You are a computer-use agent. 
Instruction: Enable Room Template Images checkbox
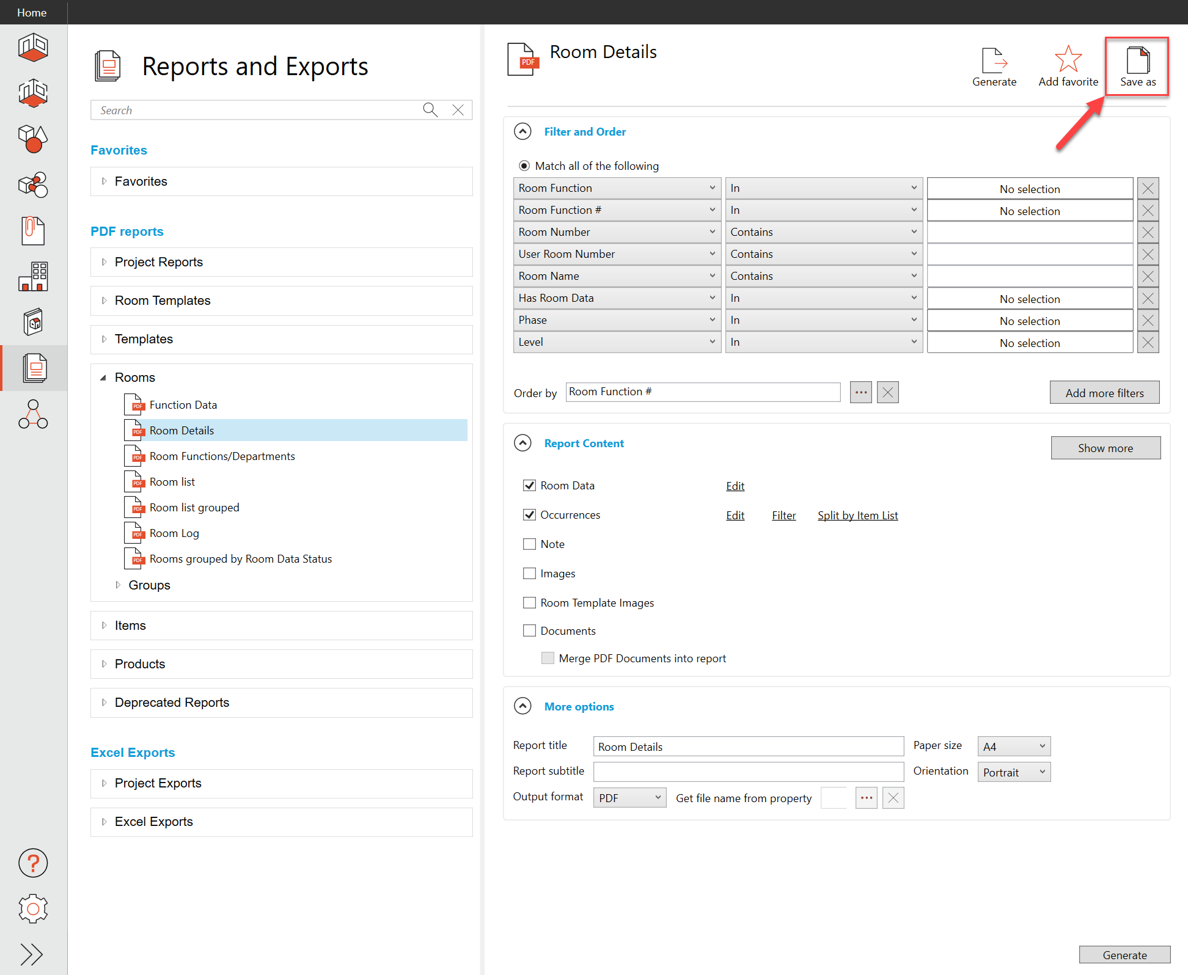click(x=529, y=603)
